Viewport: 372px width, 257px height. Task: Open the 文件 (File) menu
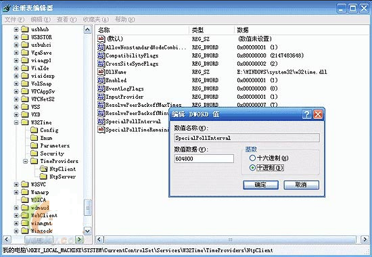point(14,20)
